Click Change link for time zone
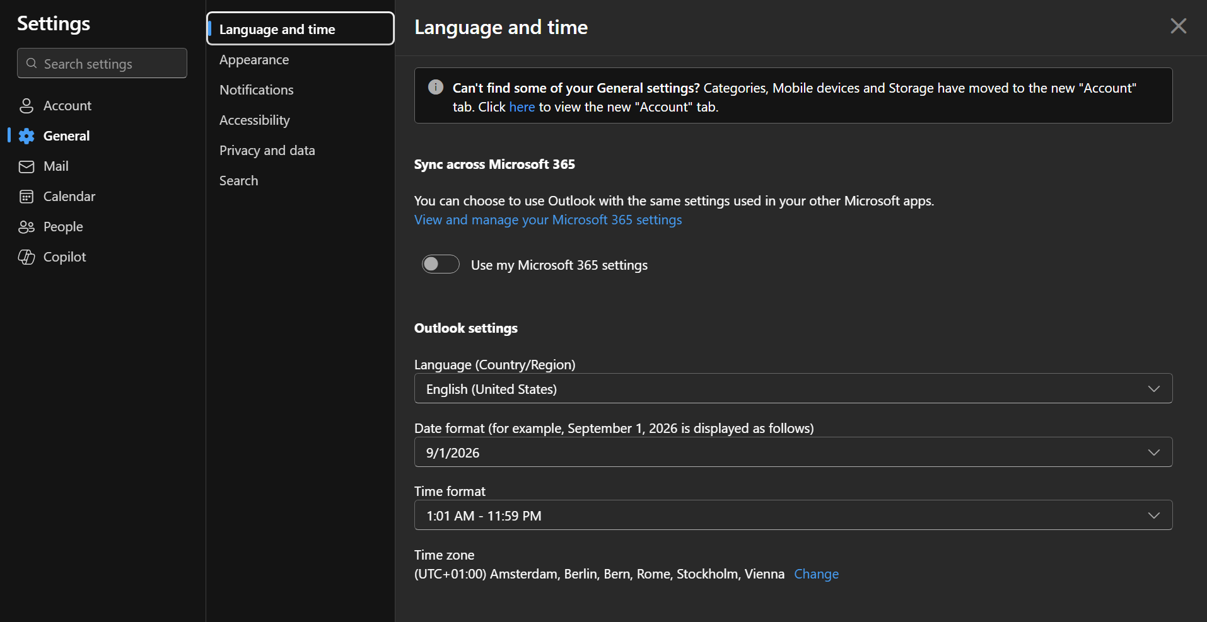 pyautogui.click(x=816, y=574)
